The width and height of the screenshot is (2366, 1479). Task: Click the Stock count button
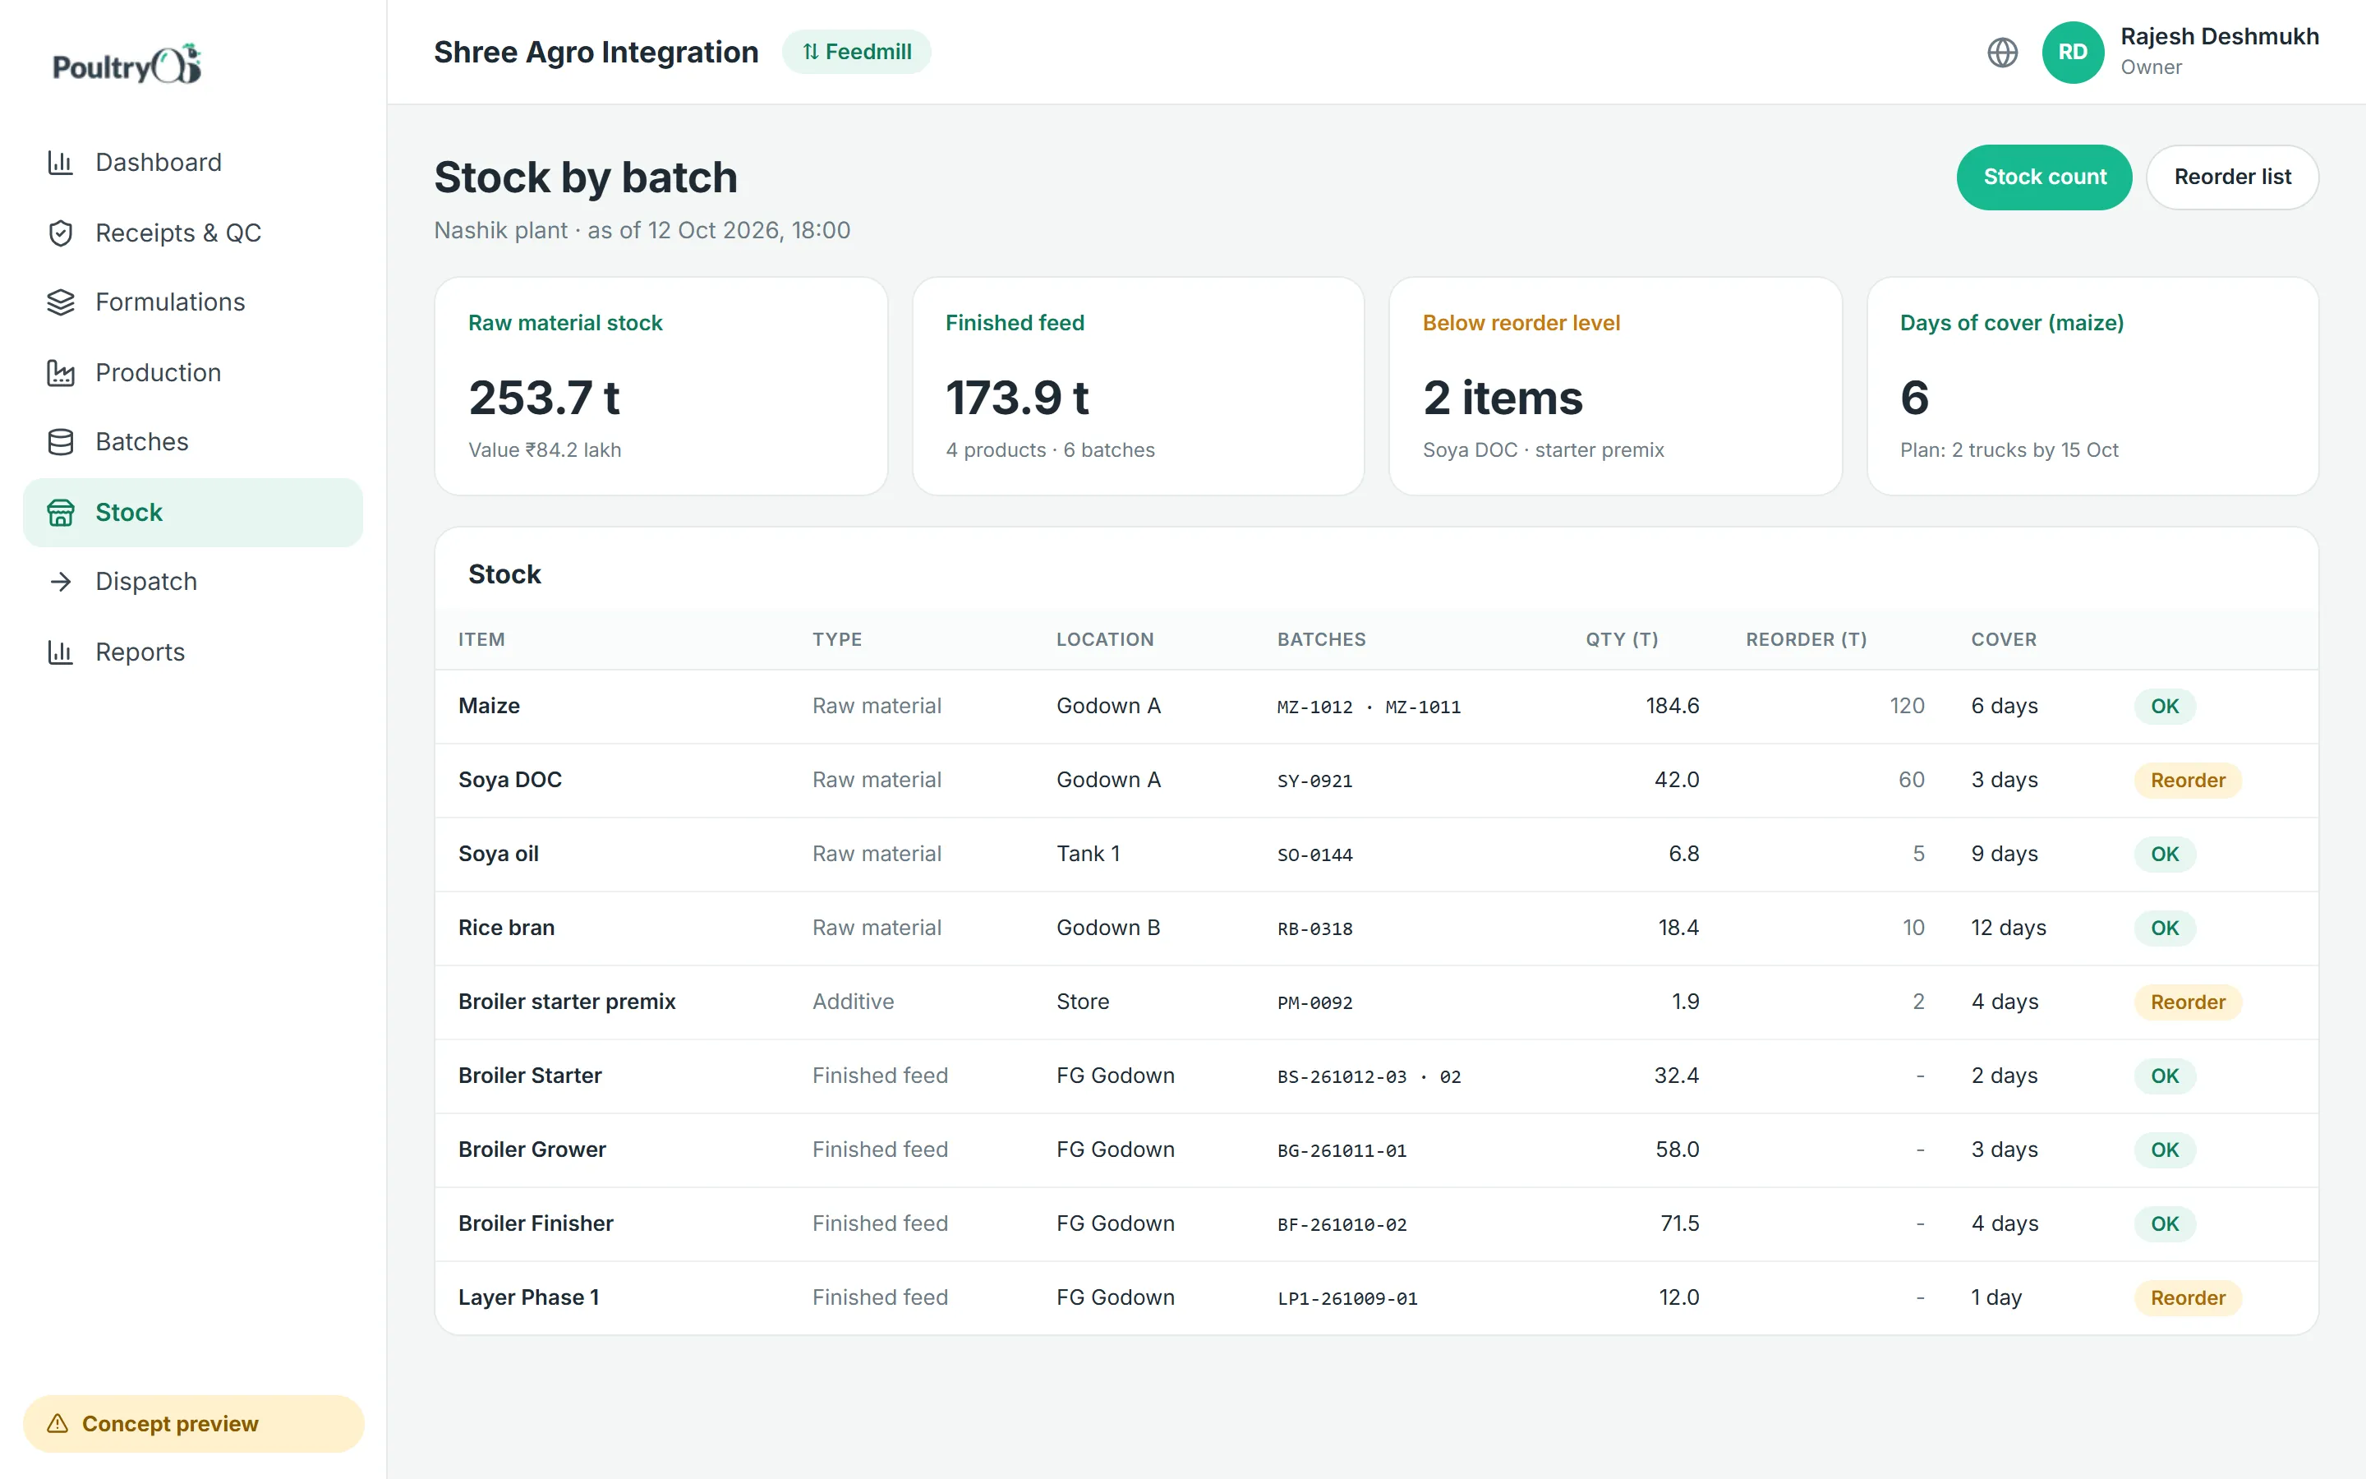click(2043, 177)
